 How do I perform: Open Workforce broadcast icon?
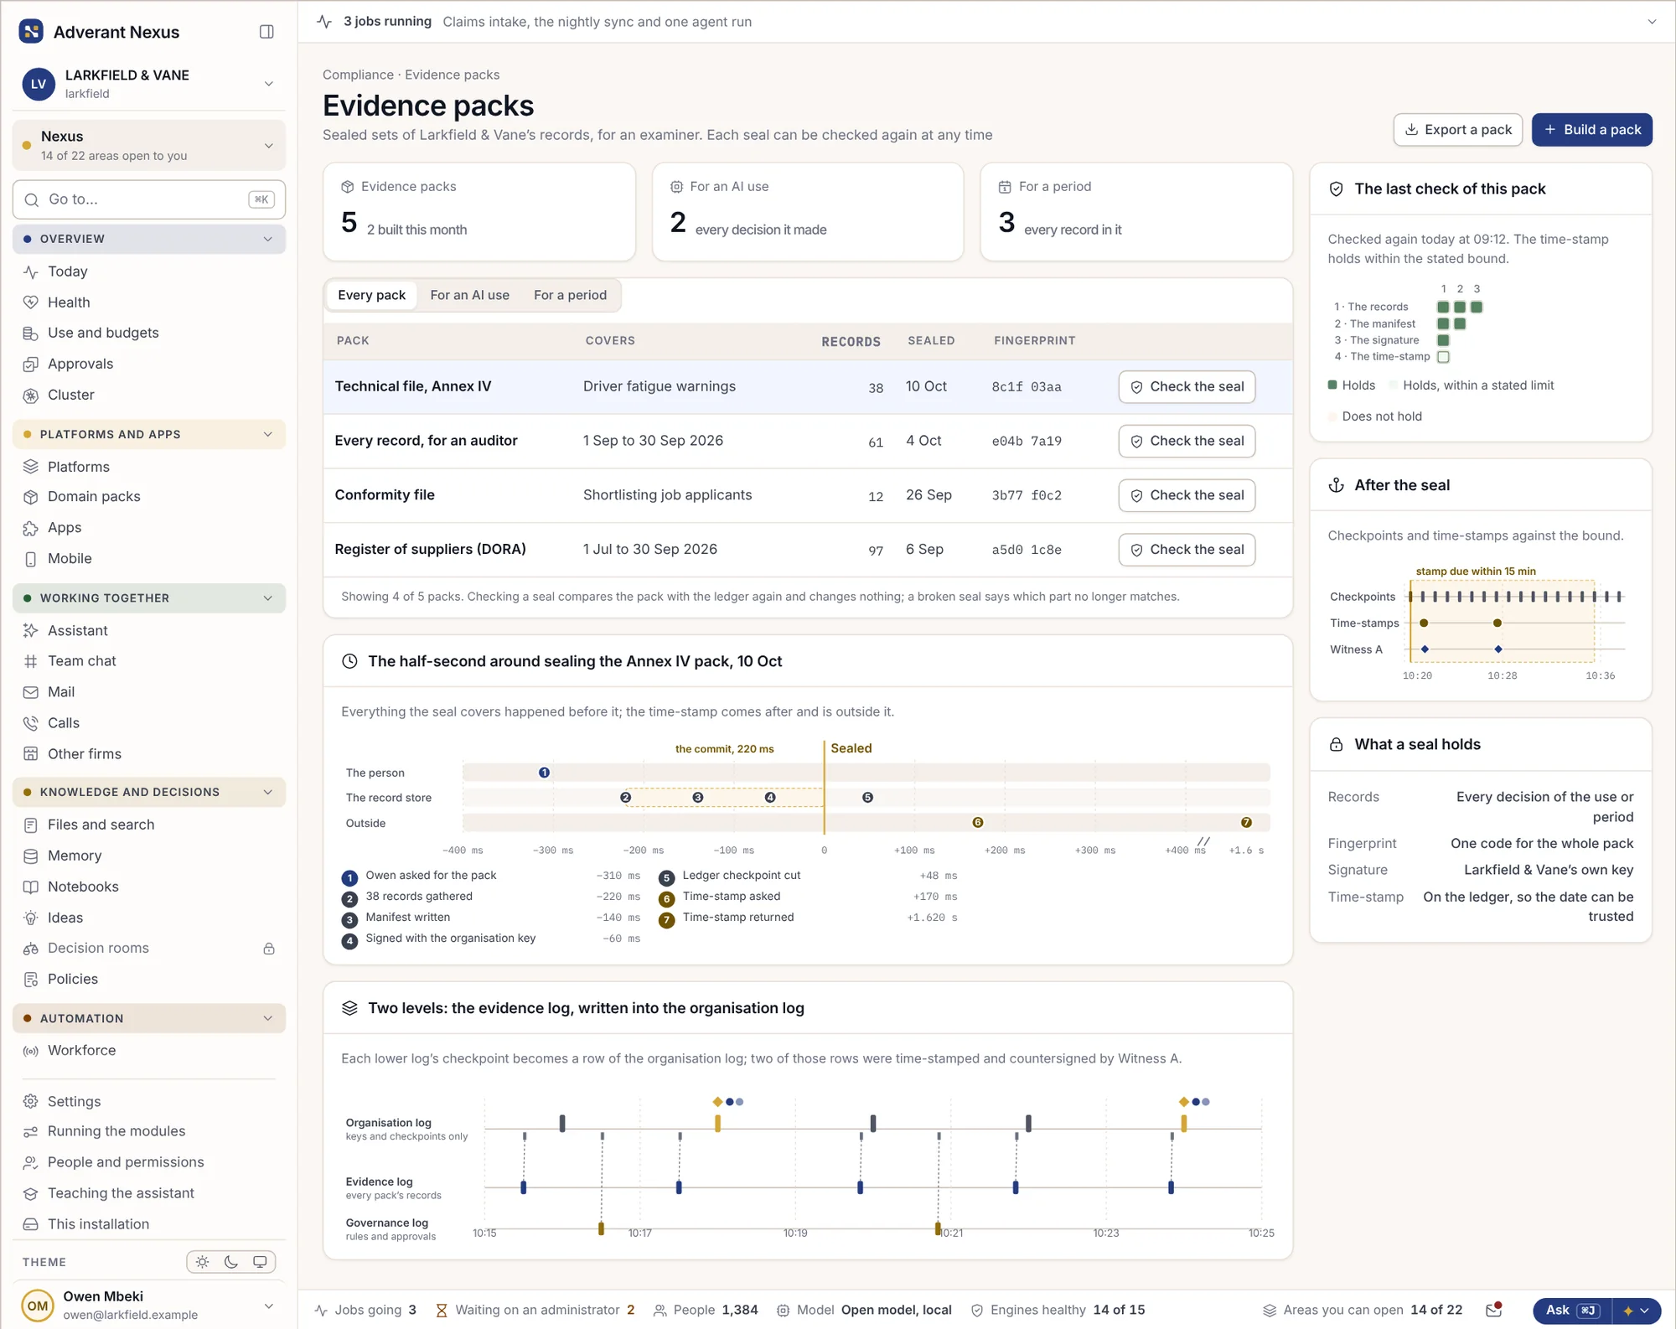pyautogui.click(x=31, y=1051)
